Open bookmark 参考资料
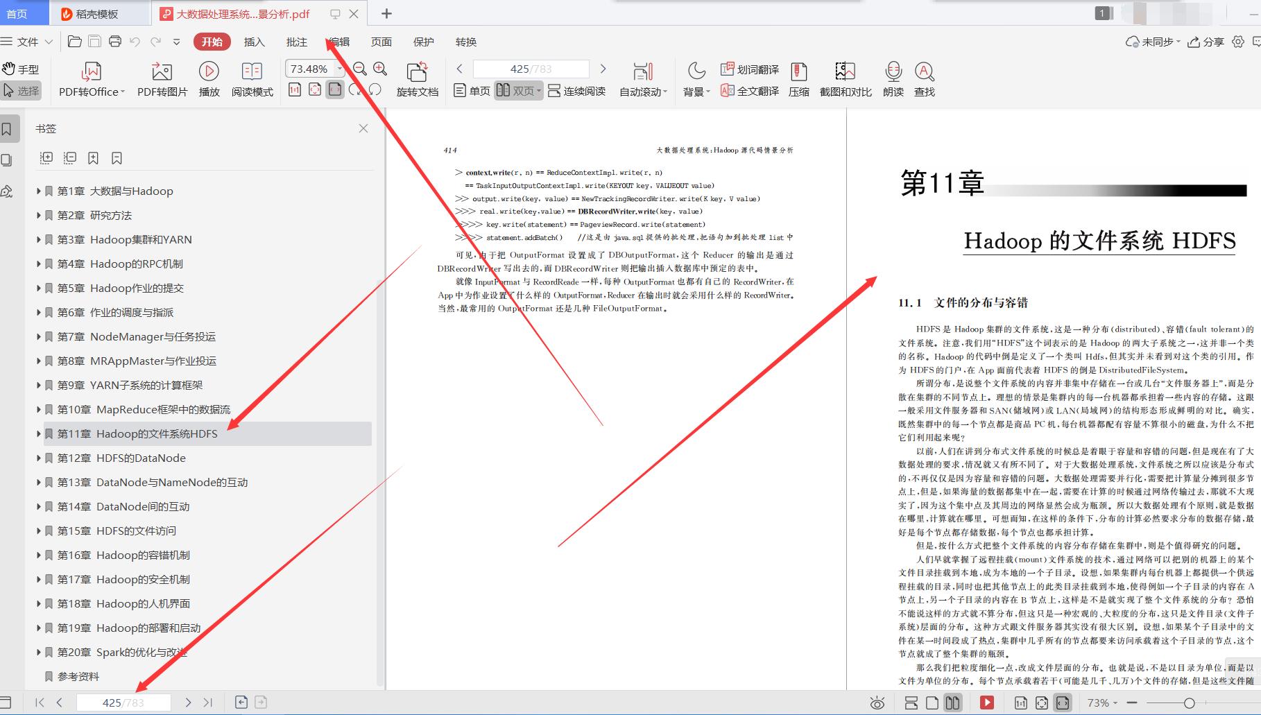 click(78, 677)
